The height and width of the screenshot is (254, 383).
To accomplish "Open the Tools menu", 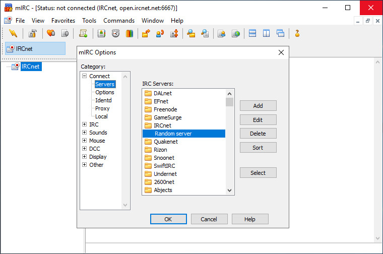I will pos(89,21).
